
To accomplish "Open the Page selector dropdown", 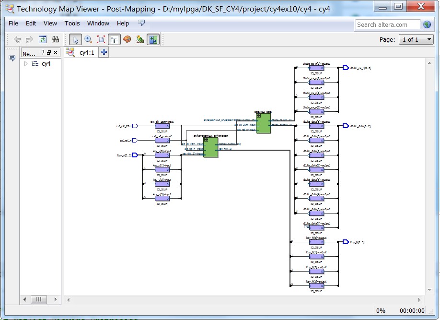I will [416, 40].
